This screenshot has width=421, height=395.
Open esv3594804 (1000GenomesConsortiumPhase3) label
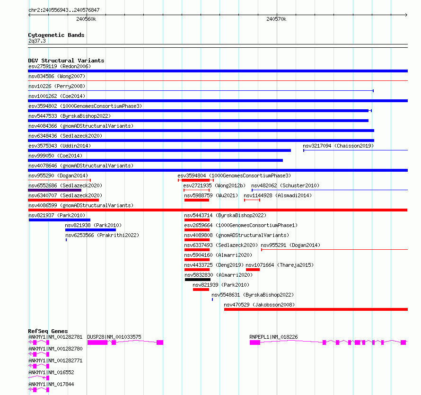(x=234, y=176)
